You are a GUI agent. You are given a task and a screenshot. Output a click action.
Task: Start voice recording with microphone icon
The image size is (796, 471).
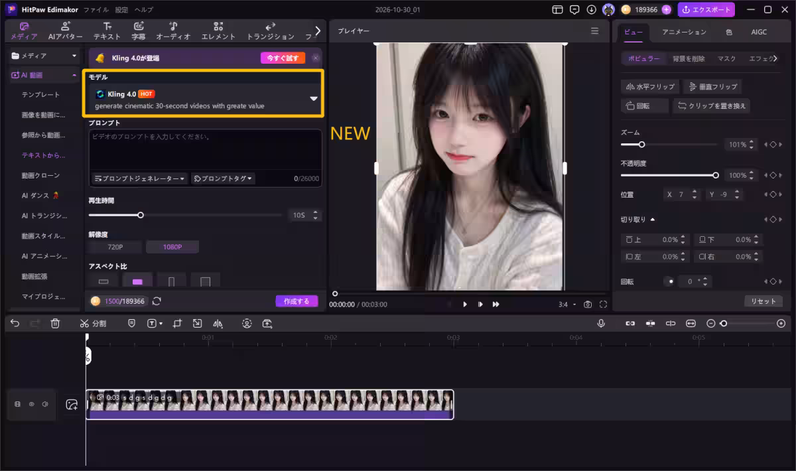(601, 323)
